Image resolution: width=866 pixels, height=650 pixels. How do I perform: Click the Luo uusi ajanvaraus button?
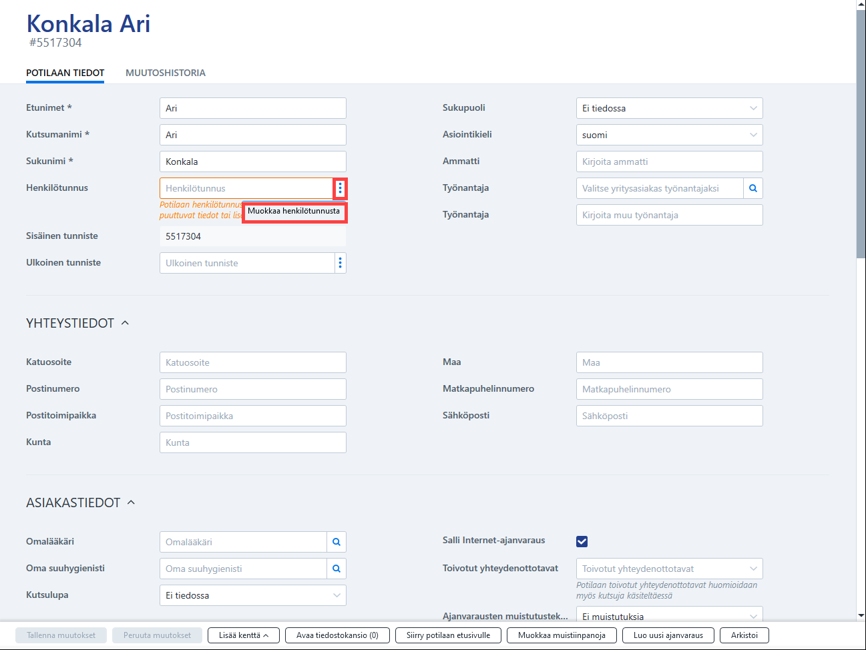[x=668, y=635]
